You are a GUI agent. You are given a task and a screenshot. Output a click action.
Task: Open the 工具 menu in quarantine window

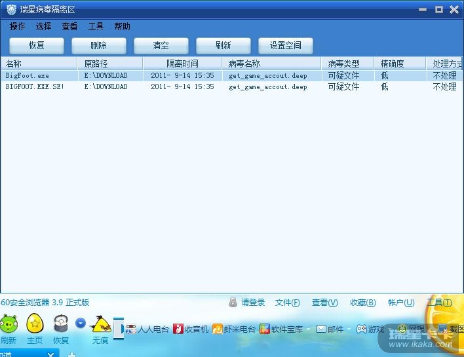click(x=96, y=27)
